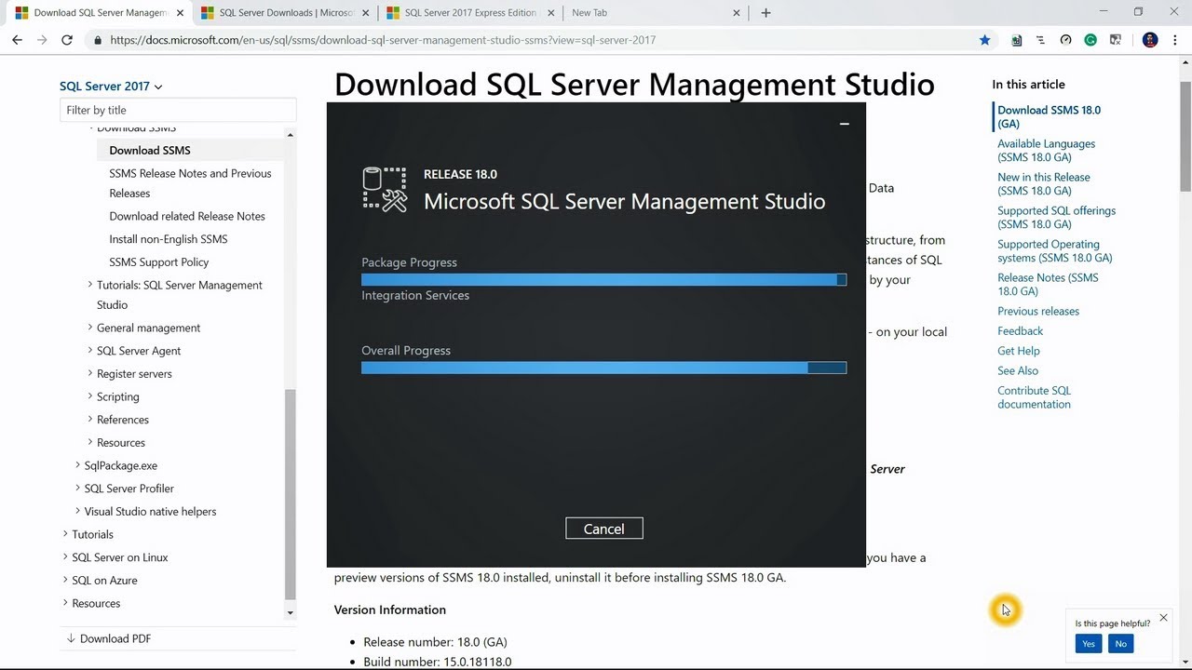Open the Download PDF link

click(115, 638)
